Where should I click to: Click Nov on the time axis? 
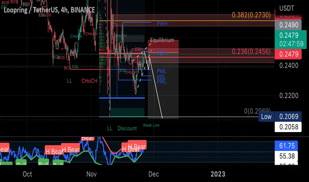pos(92,174)
